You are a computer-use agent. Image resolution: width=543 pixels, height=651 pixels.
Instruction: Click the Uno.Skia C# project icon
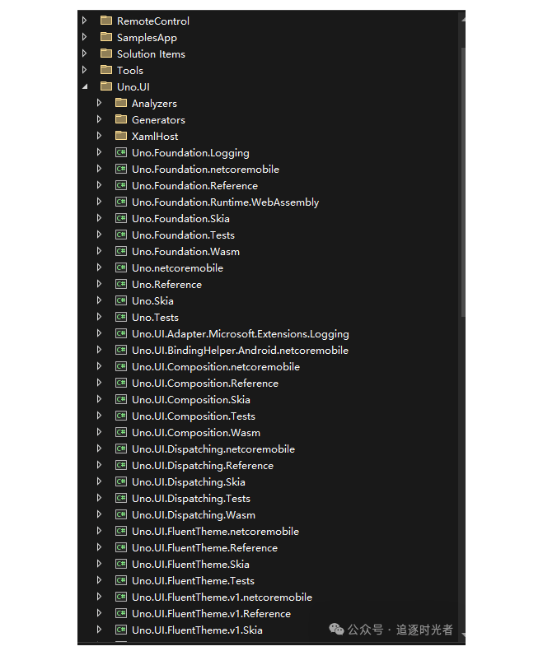[x=120, y=300]
